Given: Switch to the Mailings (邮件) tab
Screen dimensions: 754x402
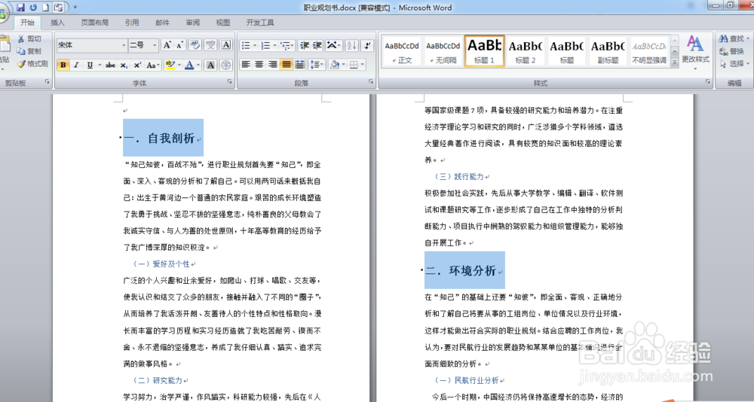Looking at the screenshot, I should click(x=163, y=23).
